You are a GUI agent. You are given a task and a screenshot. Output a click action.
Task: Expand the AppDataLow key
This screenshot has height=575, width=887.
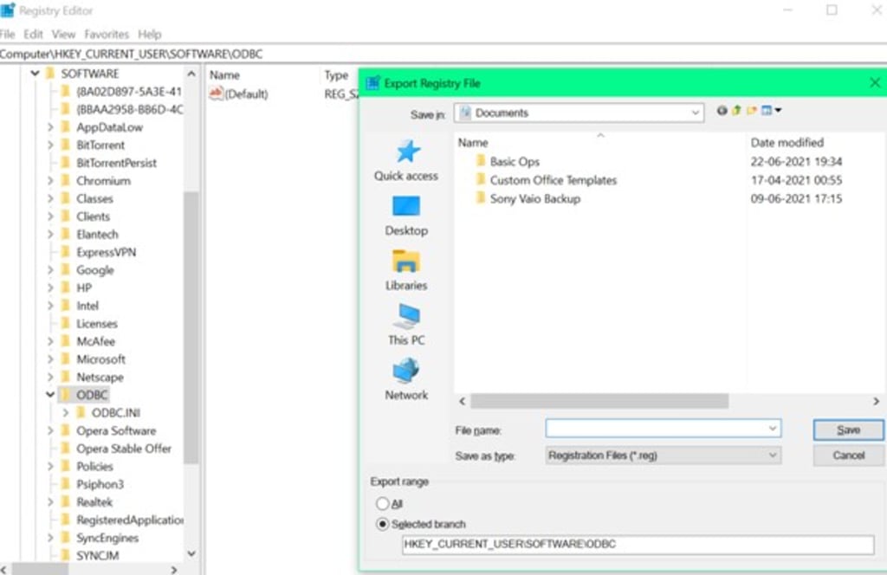click(x=50, y=127)
